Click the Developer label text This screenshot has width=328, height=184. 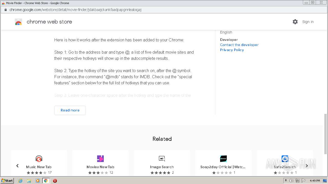coord(229,40)
